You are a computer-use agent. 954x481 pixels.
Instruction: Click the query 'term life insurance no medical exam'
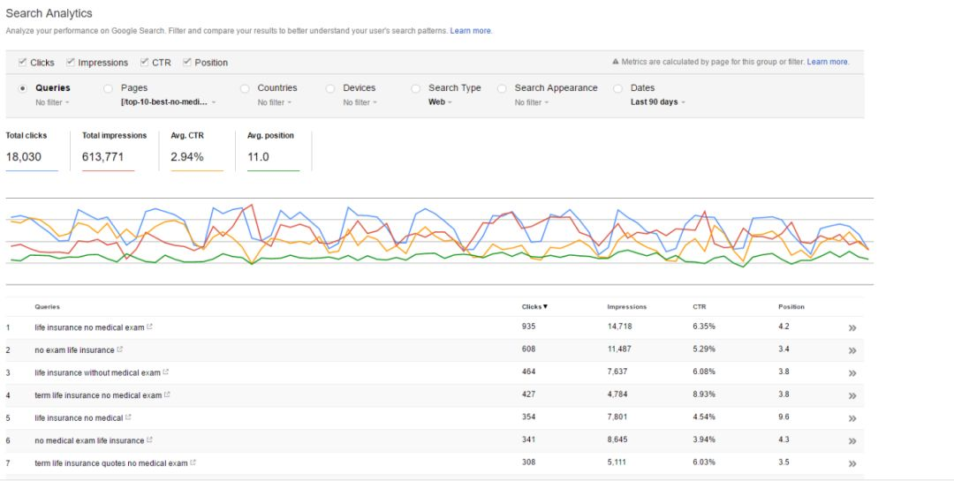point(98,395)
